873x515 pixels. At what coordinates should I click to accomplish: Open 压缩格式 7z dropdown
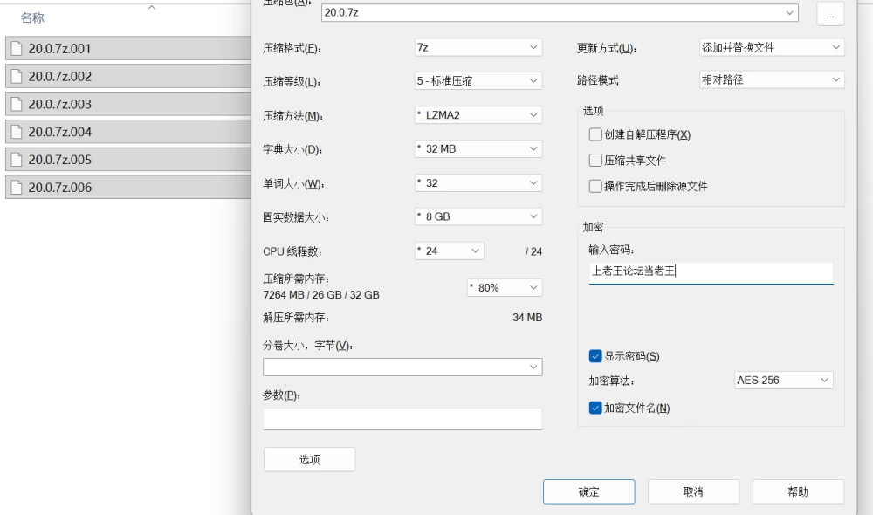point(478,47)
